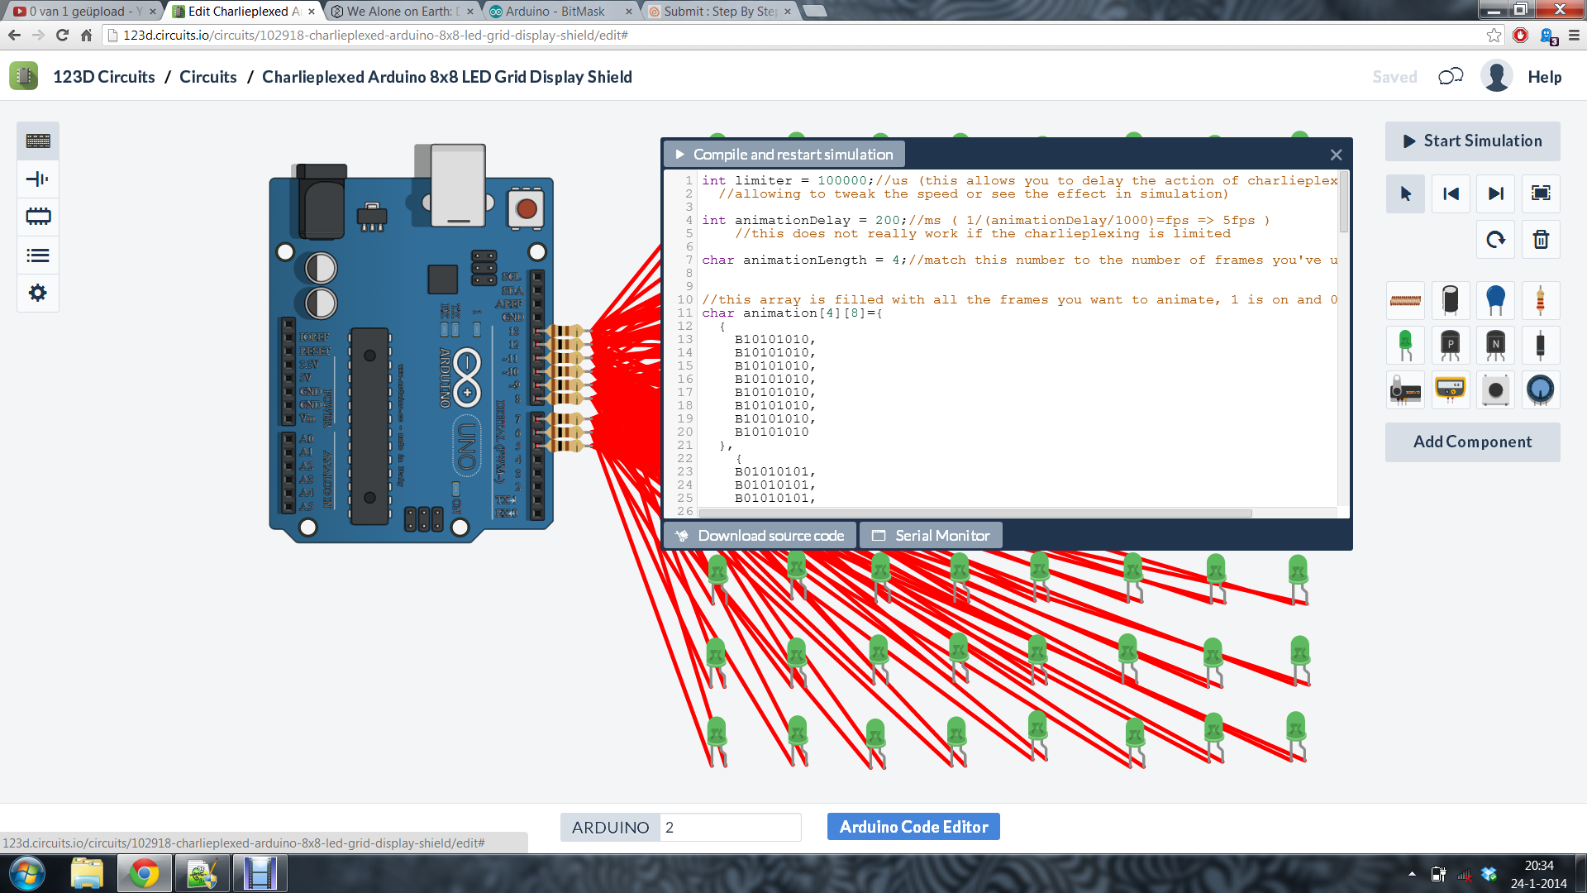The image size is (1587, 893).
Task: Open the Add Component dialog
Action: (1472, 442)
